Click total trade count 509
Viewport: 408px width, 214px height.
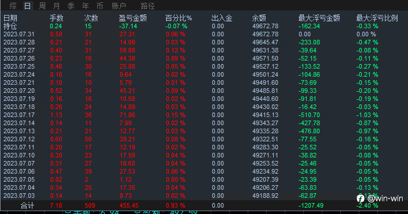click(x=90, y=205)
